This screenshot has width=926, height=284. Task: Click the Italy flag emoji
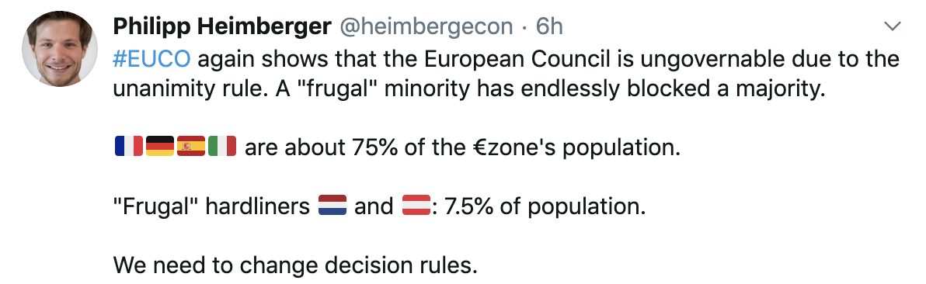222,146
